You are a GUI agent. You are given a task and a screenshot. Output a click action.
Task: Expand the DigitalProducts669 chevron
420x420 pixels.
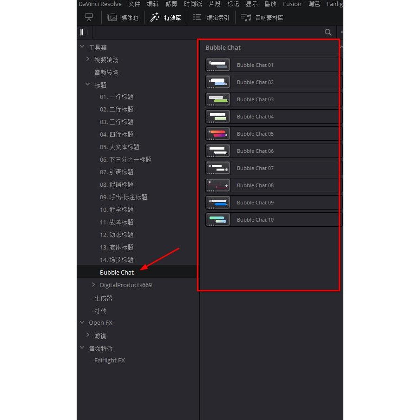pyautogui.click(x=93, y=284)
